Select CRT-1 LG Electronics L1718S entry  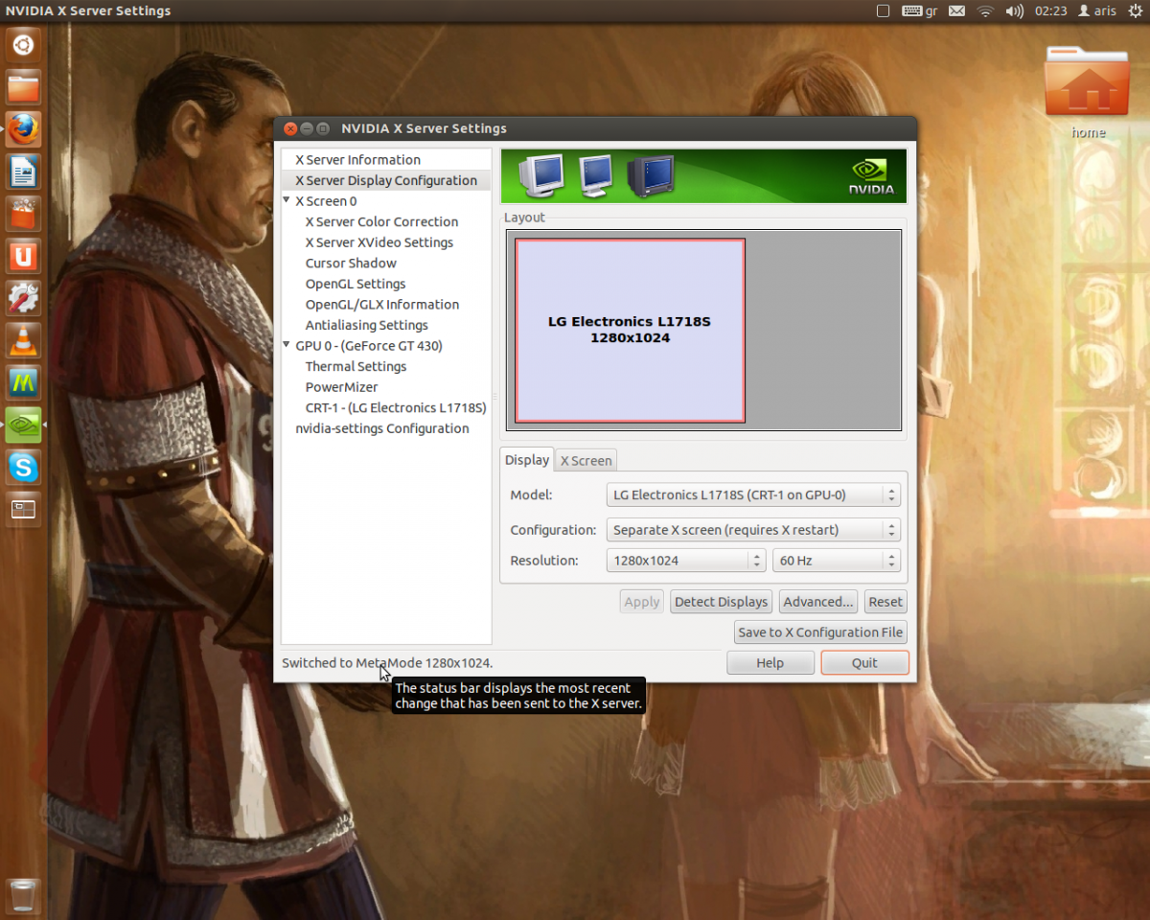[396, 408]
